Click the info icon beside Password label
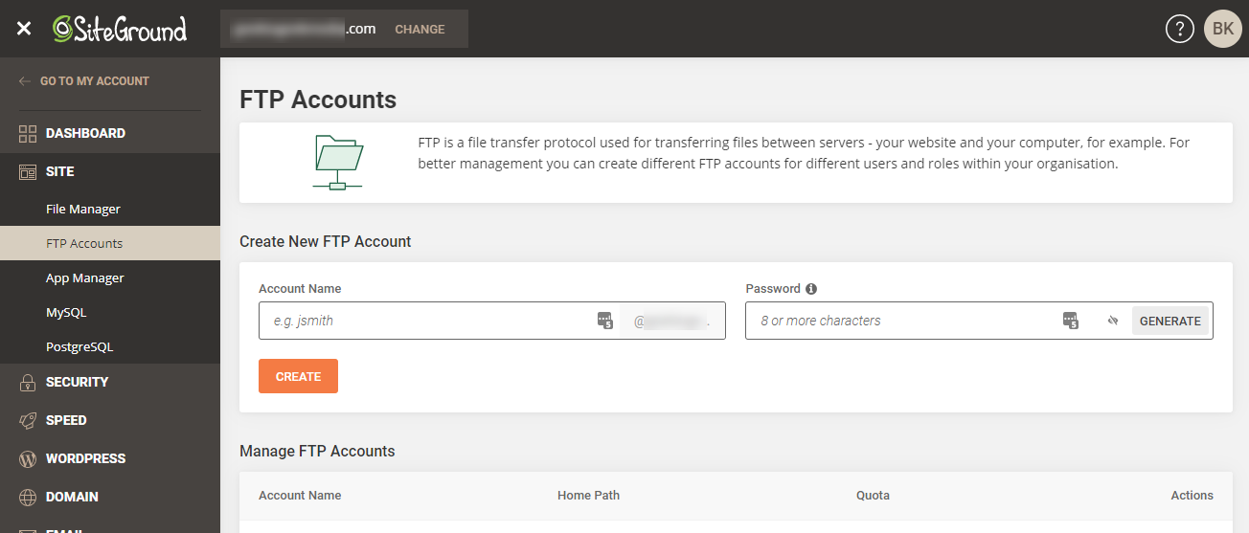Screen dimensions: 1249x533 click(x=811, y=289)
